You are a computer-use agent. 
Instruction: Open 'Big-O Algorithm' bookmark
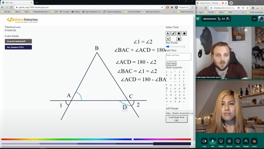pos(92,12)
